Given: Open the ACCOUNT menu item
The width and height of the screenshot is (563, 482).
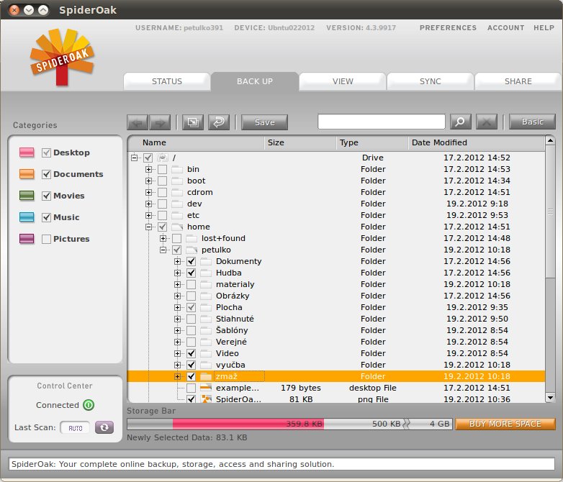Looking at the screenshot, I should point(505,27).
